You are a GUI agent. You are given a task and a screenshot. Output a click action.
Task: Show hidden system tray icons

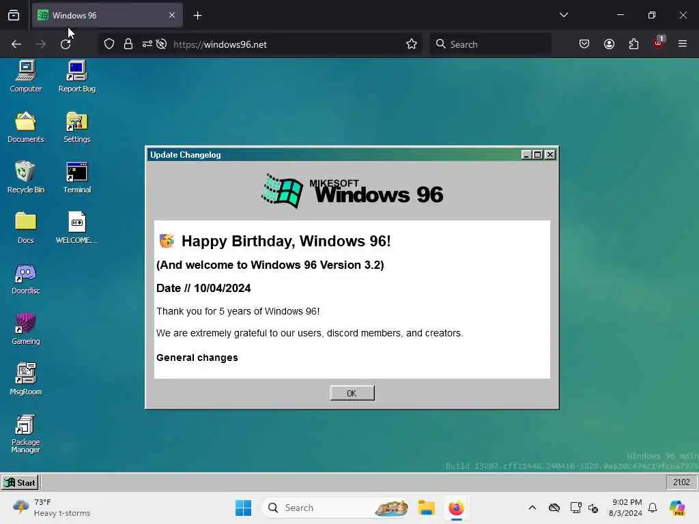click(x=532, y=508)
